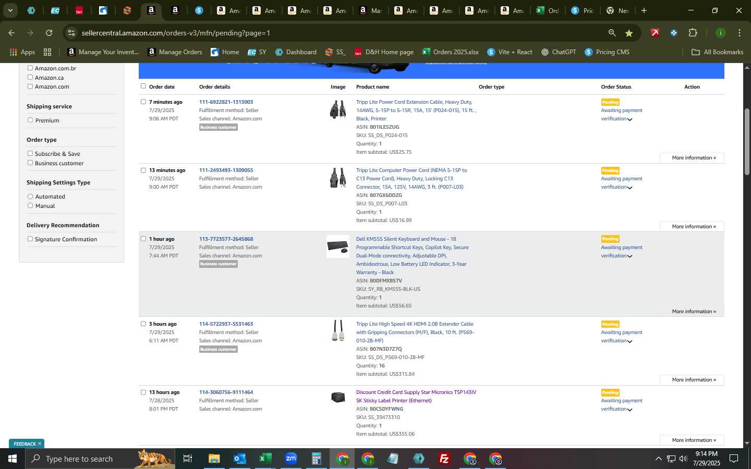The height and width of the screenshot is (469, 751).
Task: Open Manage Orders bookmark
Action: [175, 52]
